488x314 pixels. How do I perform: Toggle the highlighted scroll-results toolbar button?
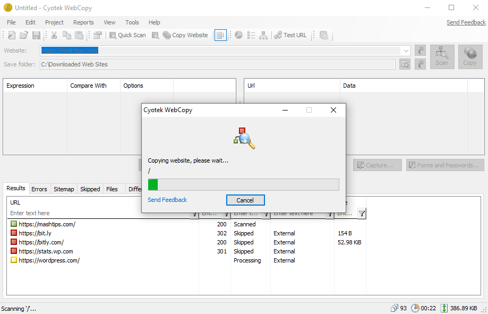coord(220,36)
